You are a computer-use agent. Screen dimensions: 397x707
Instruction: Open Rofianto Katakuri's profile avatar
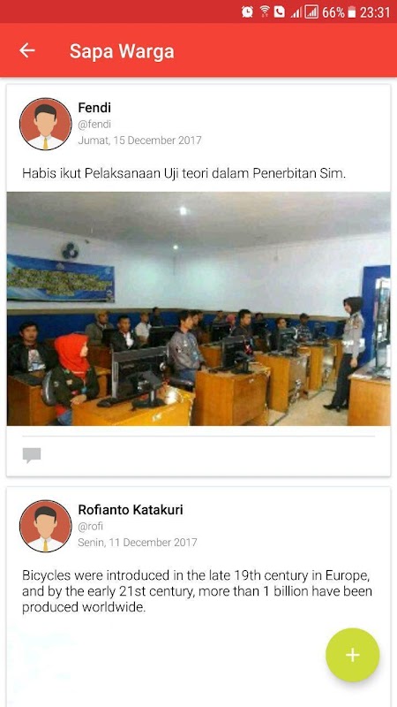click(46, 526)
